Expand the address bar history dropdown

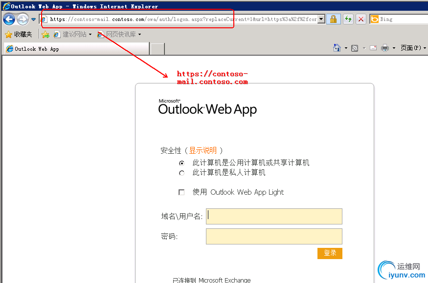coord(321,19)
